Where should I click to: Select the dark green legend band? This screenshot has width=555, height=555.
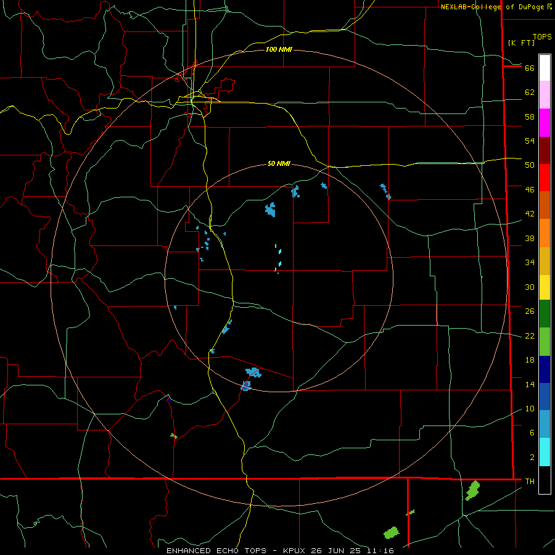[x=545, y=314]
